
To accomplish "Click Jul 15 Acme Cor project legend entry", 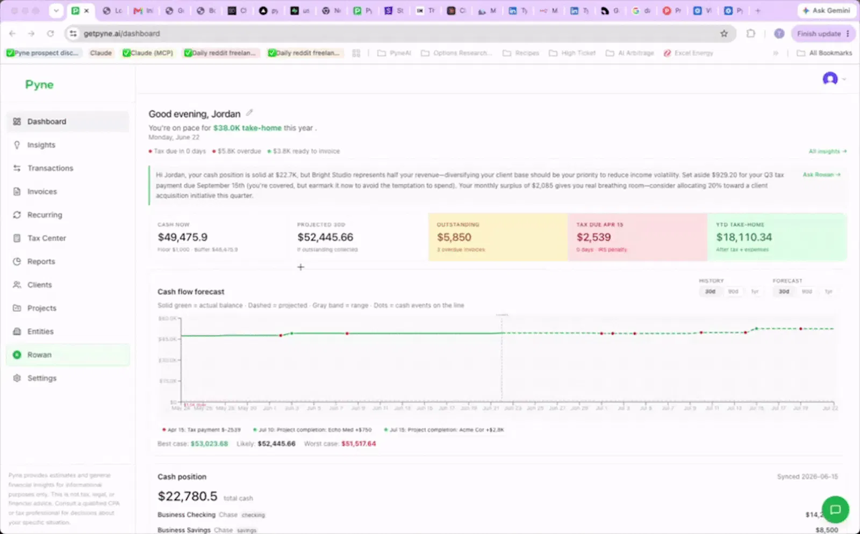I will [444, 430].
